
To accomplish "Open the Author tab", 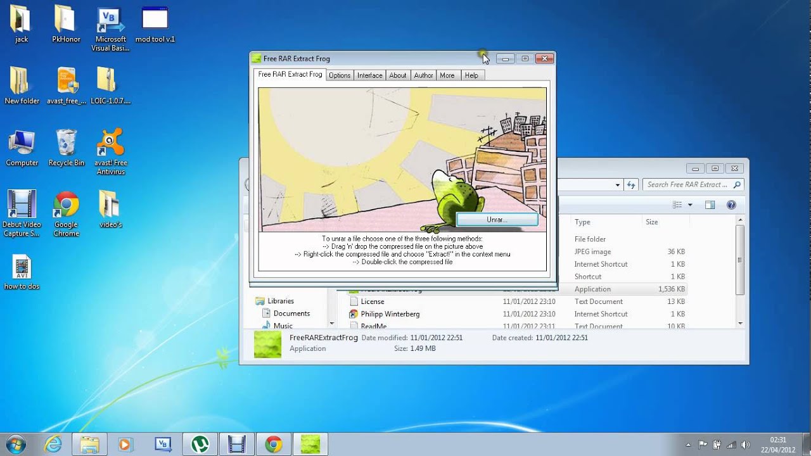I will (x=423, y=75).
